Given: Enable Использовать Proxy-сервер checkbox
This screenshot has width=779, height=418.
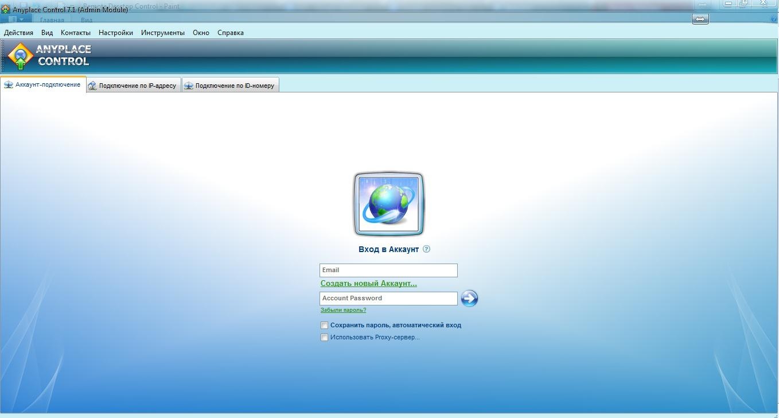Looking at the screenshot, I should point(324,337).
